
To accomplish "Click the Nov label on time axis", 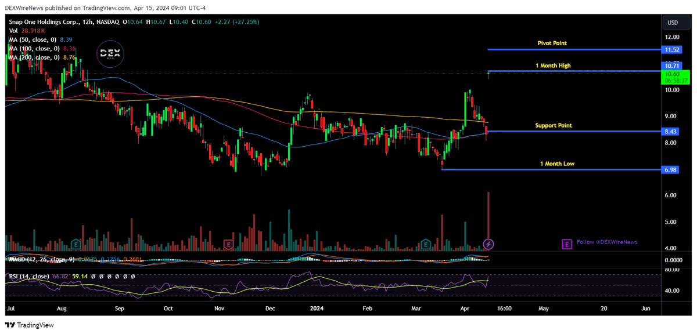I will (220, 308).
